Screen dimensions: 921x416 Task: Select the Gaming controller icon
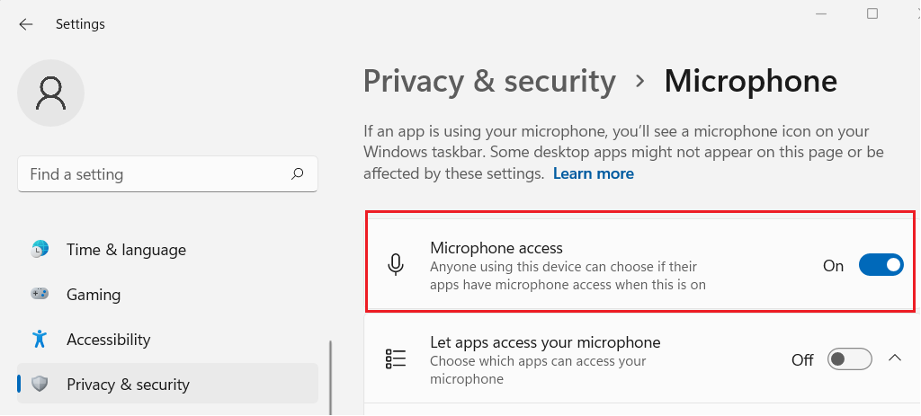(x=40, y=294)
